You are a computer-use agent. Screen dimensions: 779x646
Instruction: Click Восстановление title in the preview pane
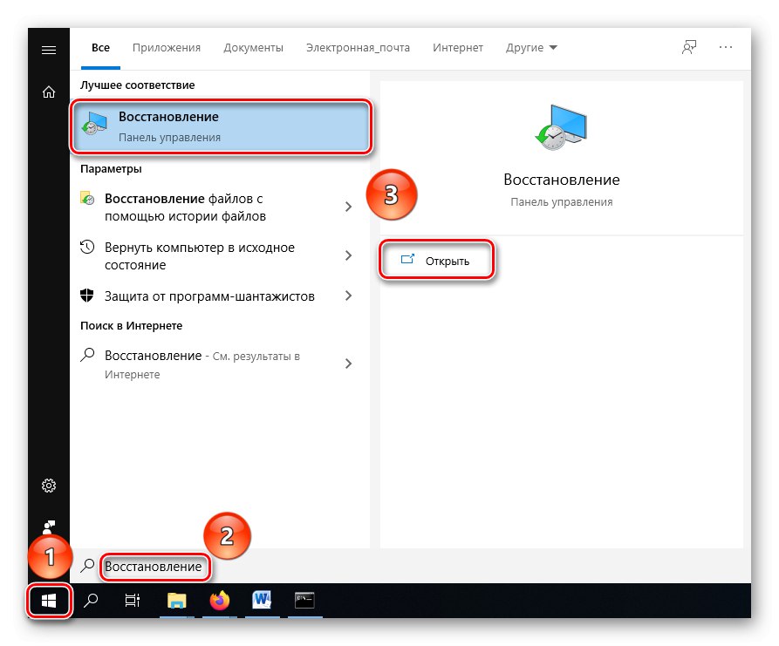562,180
